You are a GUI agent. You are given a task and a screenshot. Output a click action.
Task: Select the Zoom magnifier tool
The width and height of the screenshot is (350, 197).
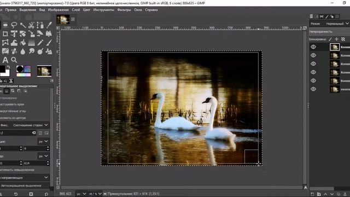(x=14, y=60)
